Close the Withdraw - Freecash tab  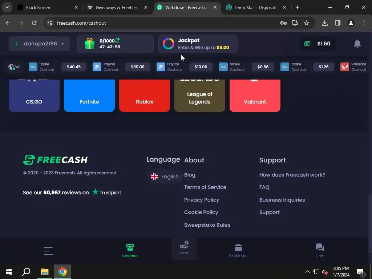[x=215, y=8]
